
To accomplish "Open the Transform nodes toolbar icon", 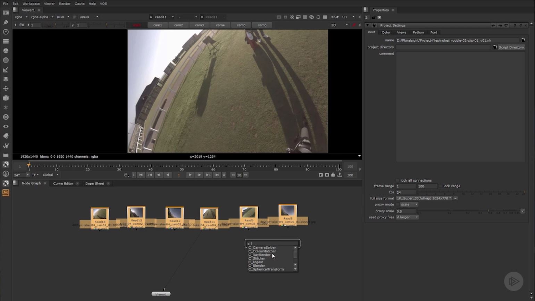I will pyautogui.click(x=6, y=89).
